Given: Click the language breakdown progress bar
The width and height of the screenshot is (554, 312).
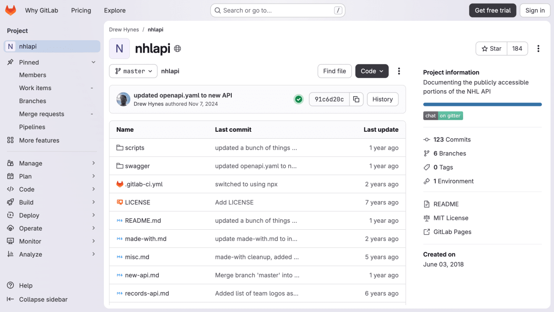Looking at the screenshot, I should [482, 104].
